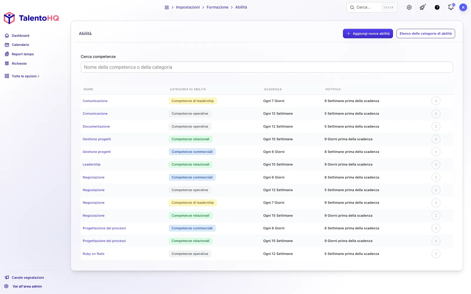Click CATEGORIA DI ABILITÀ column header
The height and width of the screenshot is (294, 471).
[188, 89]
